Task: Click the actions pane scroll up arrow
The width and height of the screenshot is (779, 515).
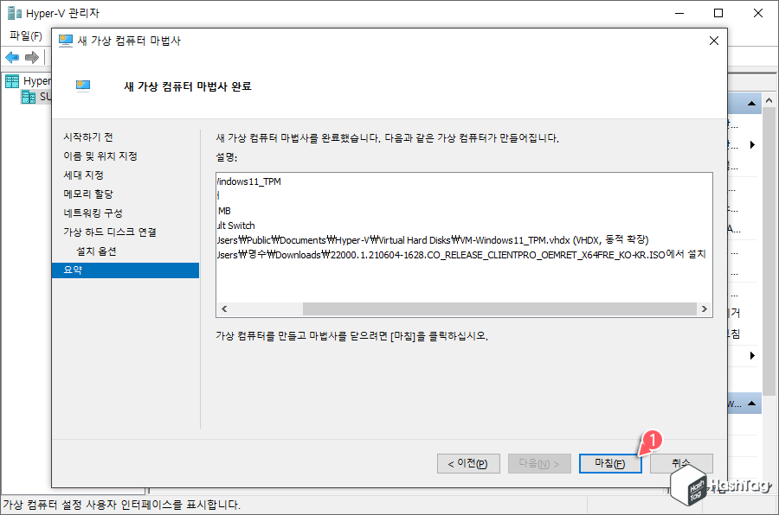Action: (x=769, y=100)
